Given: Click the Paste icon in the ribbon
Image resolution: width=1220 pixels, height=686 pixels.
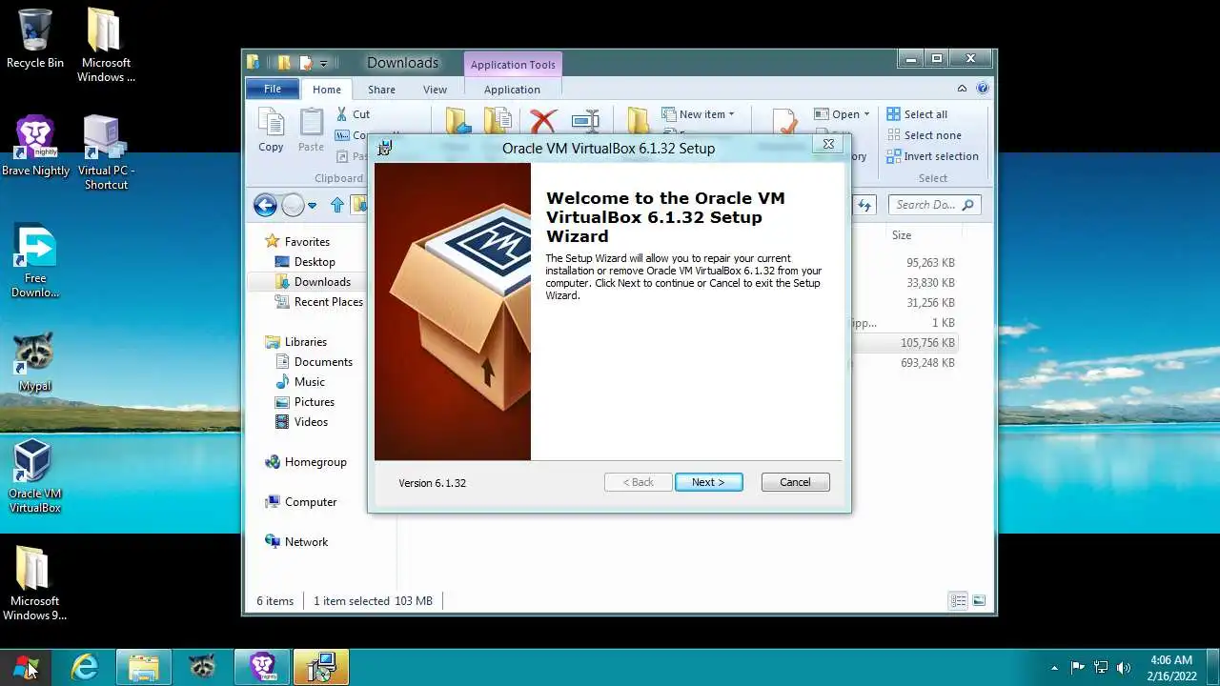Looking at the screenshot, I should pos(311,130).
